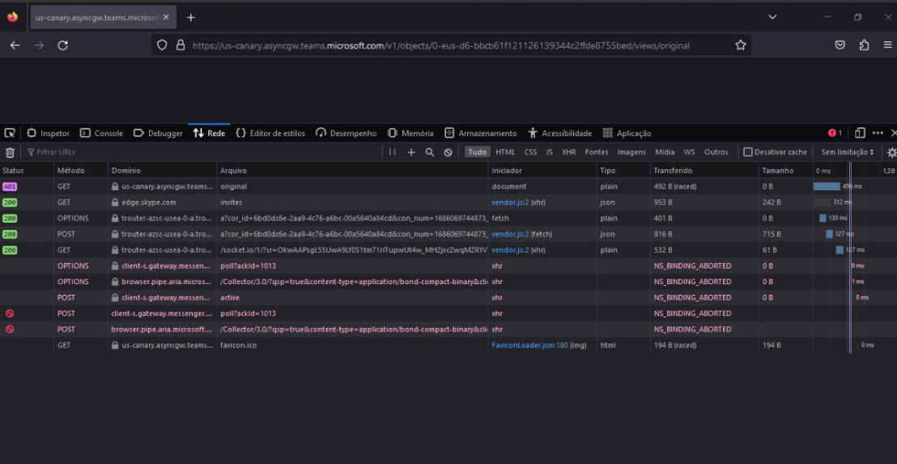
Task: Open the list all tabs chevron
Action: pos(772,17)
